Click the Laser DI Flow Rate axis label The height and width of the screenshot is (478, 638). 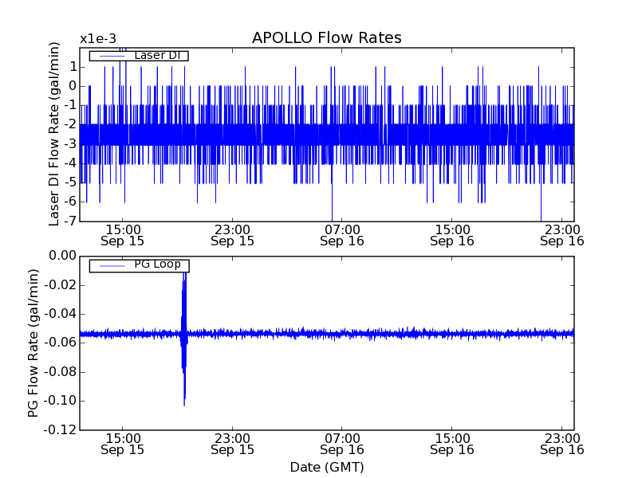tap(54, 134)
